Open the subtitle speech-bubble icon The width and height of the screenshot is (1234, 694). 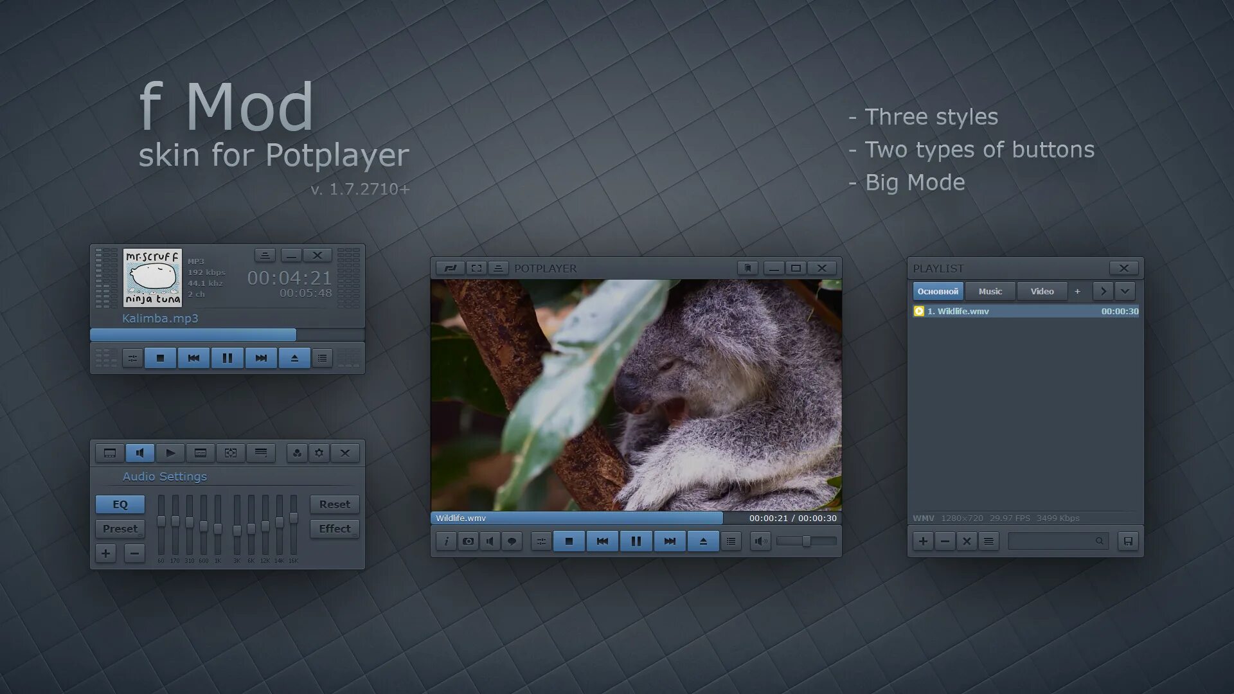click(512, 541)
